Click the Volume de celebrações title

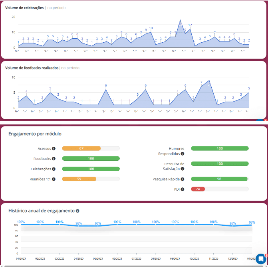pos(24,8)
